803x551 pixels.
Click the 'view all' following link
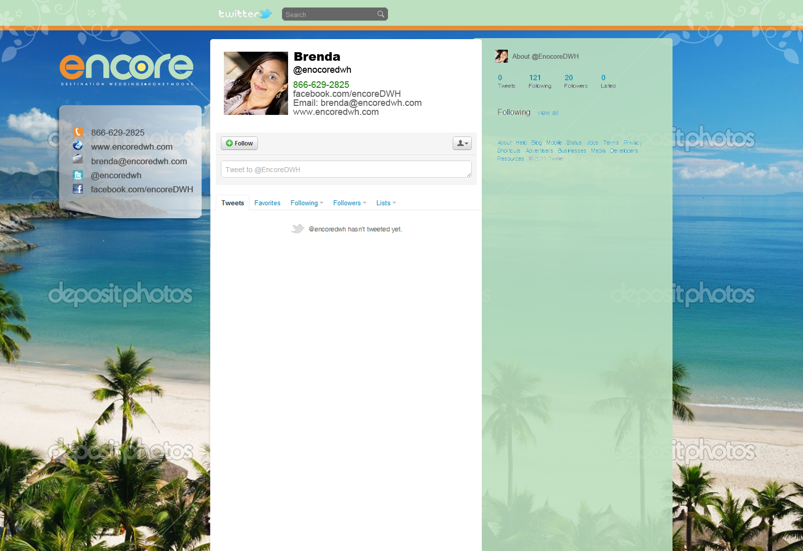(548, 113)
